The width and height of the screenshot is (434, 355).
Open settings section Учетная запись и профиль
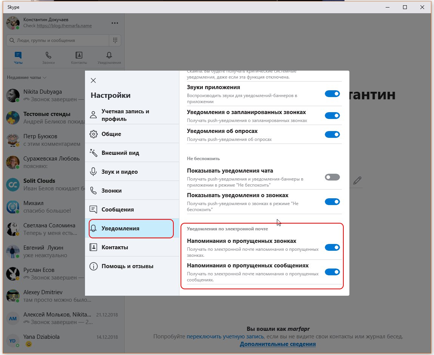[132, 115]
